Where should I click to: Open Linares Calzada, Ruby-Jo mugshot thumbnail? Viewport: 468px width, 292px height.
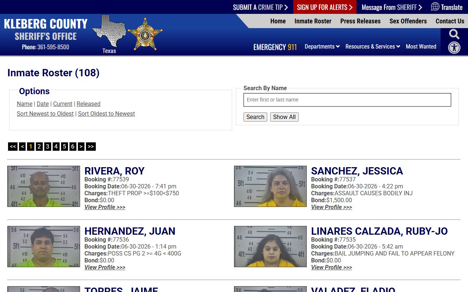pyautogui.click(x=270, y=246)
